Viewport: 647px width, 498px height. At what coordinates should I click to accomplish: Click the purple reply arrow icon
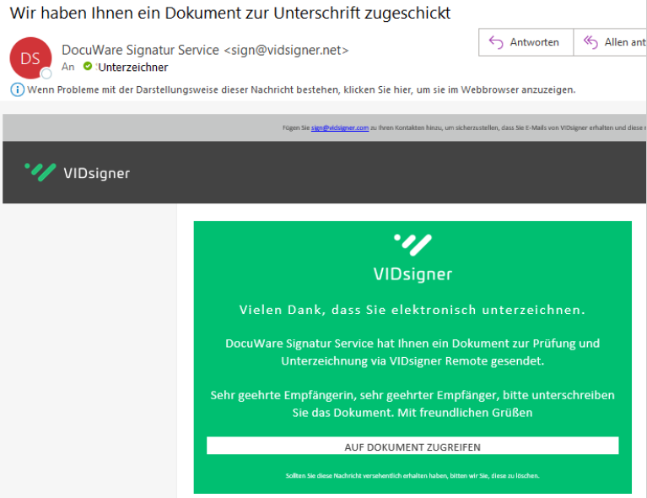coord(496,42)
